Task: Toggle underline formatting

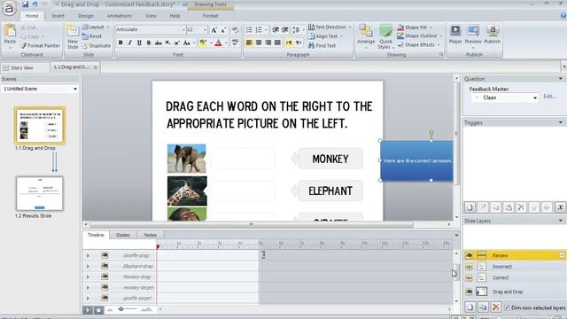Action: point(139,43)
